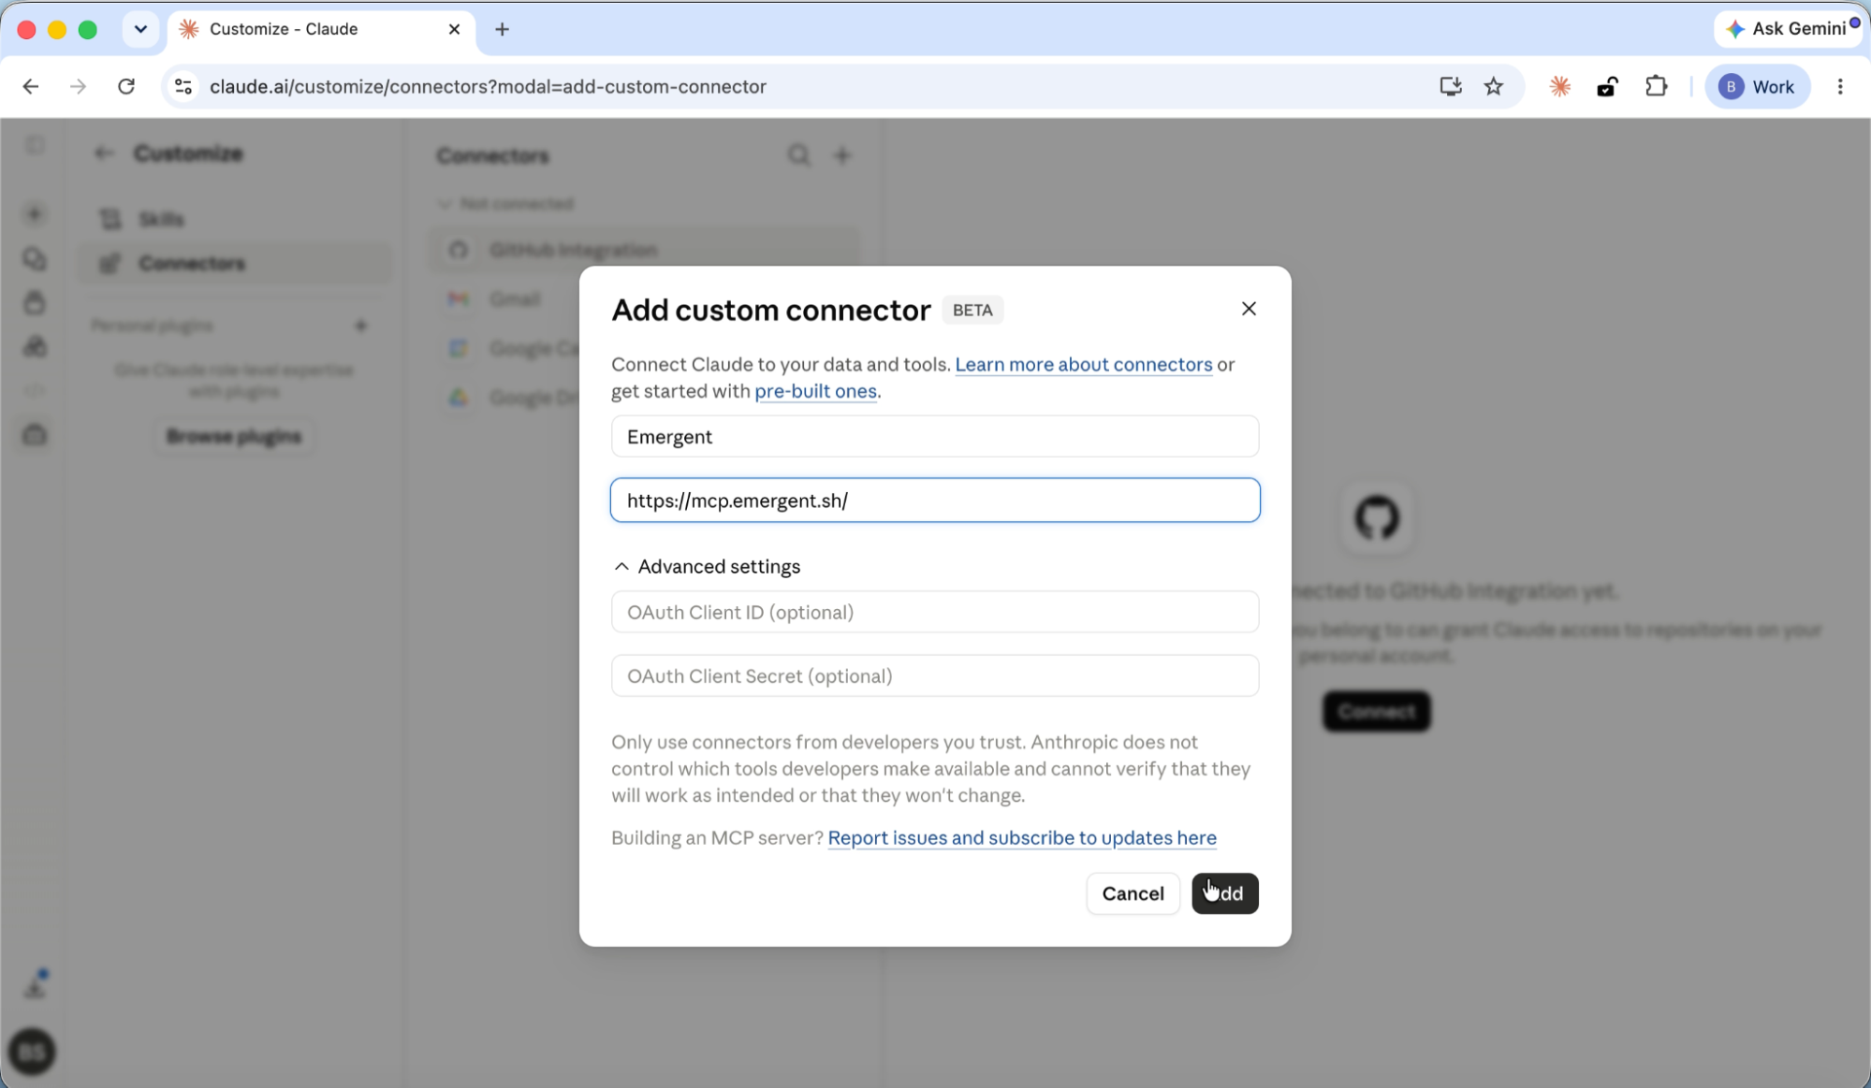Click the address bar URL
The image size is (1871, 1088).
point(488,87)
